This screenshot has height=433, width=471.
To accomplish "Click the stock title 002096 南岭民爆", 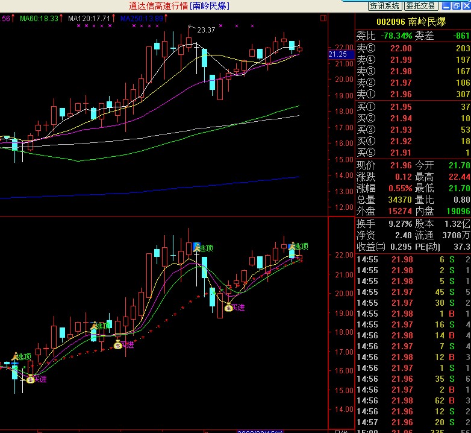I will point(411,22).
